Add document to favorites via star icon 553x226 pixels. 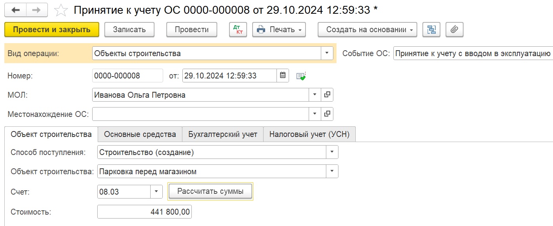pyautogui.click(x=61, y=10)
